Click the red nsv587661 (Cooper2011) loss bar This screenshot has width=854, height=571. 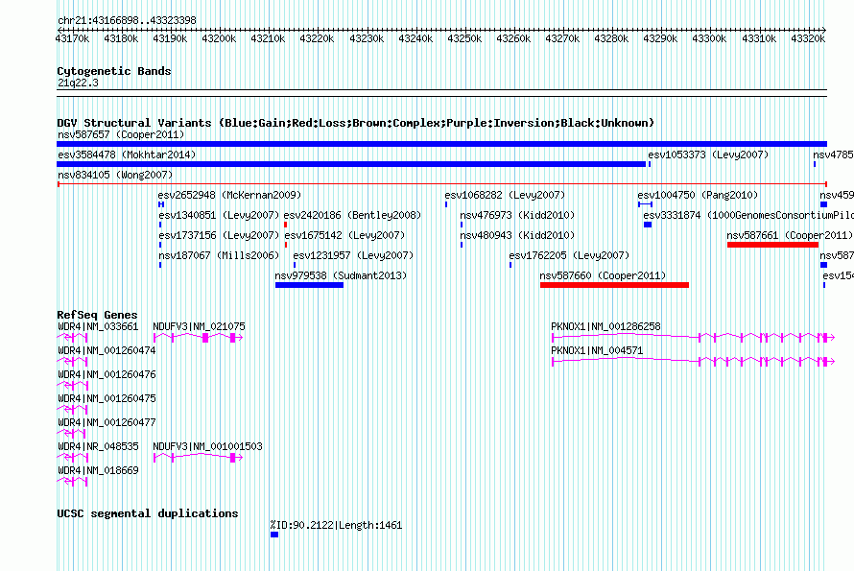[772, 245]
